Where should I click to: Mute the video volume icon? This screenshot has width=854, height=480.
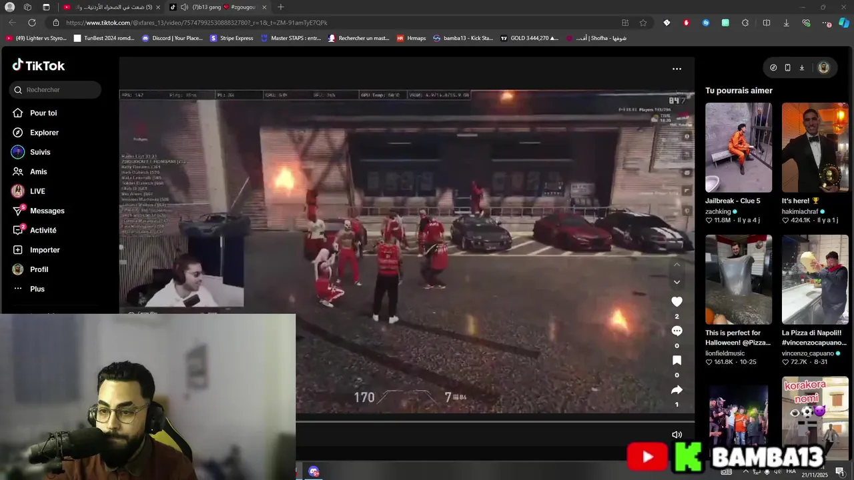point(677,435)
